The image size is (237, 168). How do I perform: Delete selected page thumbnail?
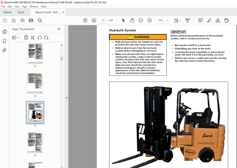[26, 37]
